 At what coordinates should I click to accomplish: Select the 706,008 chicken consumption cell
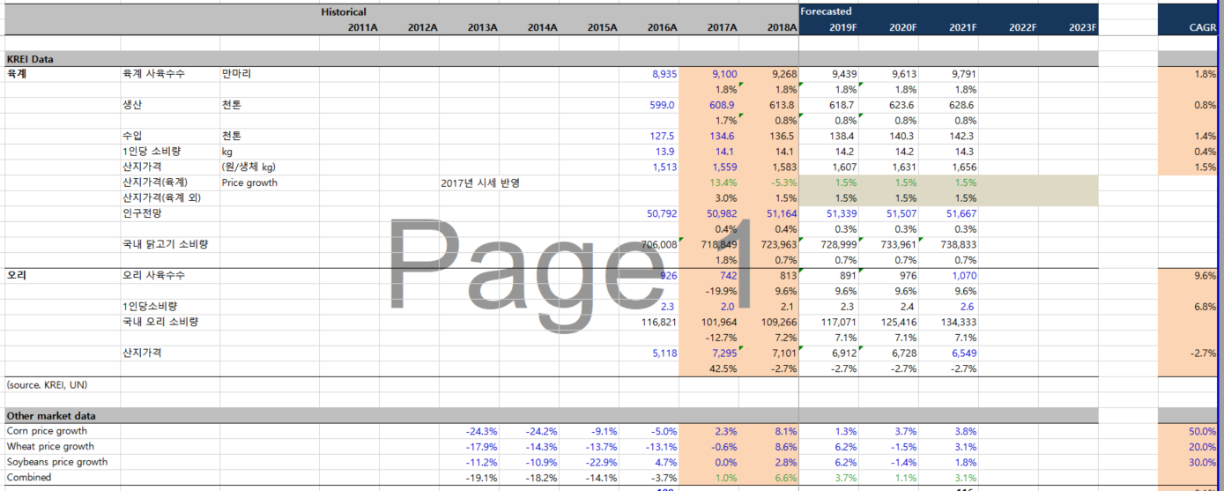[x=658, y=244]
